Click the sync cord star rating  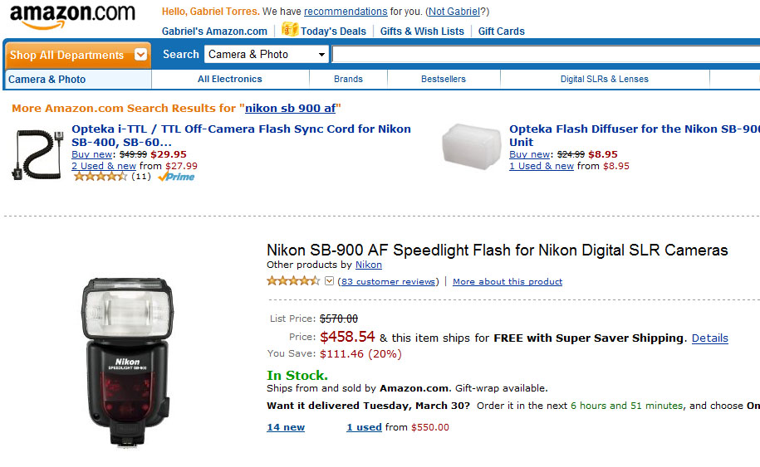click(x=100, y=177)
